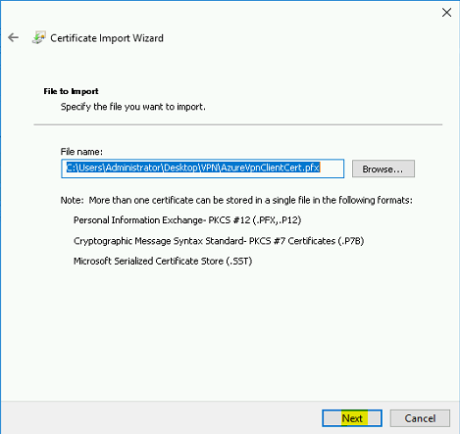Click the Certificate Import Wizard certificate icon
The image size is (460, 434).
click(38, 38)
